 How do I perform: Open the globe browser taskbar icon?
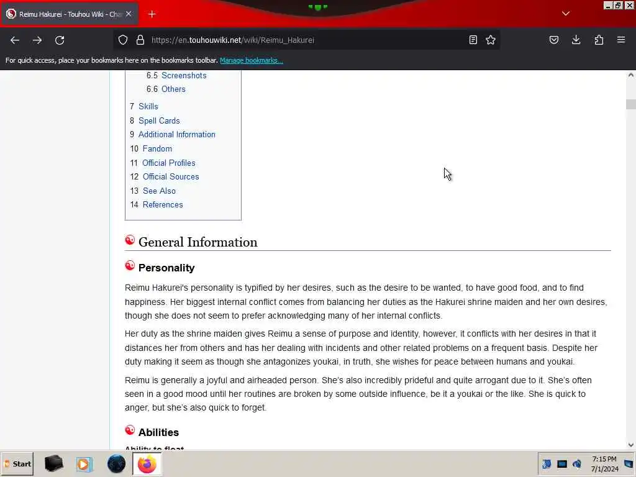click(116, 463)
